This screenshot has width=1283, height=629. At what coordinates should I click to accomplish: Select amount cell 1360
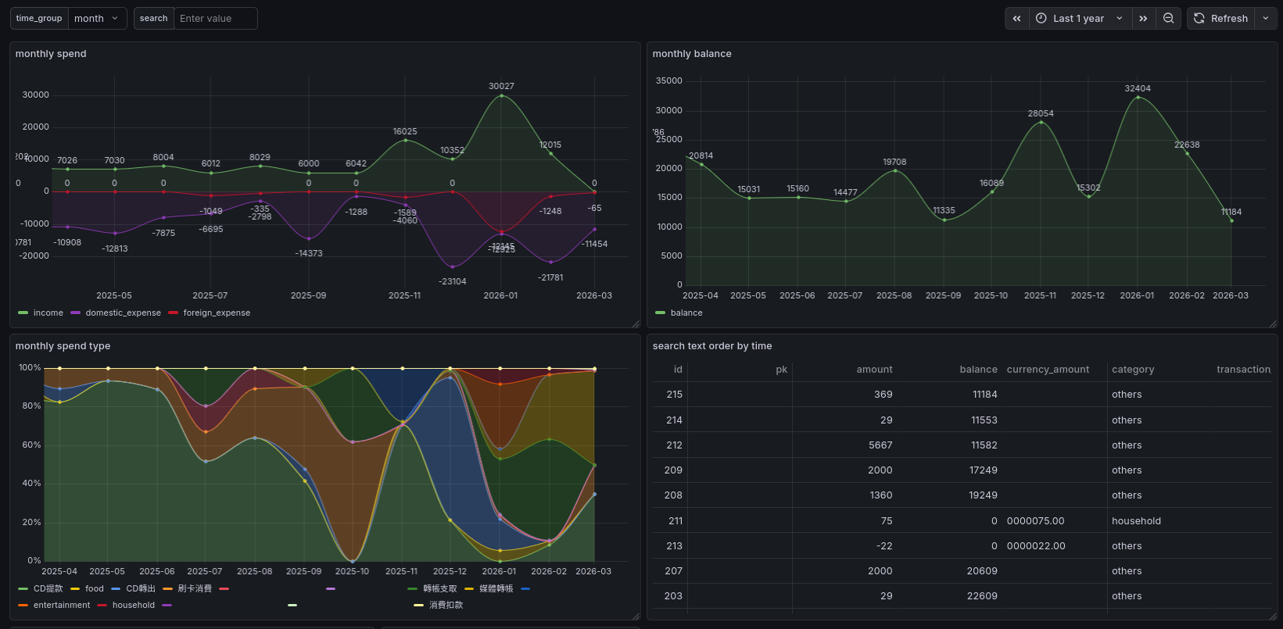coord(881,495)
